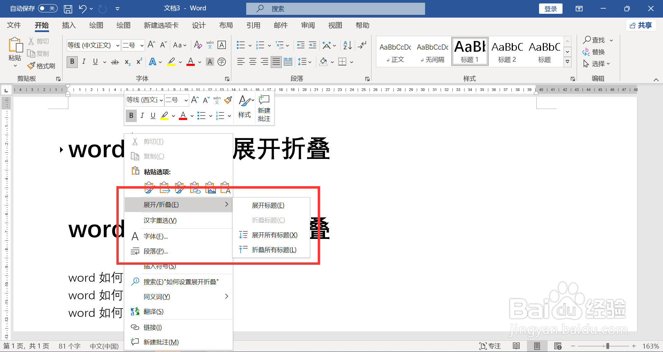Click the Decrease Indent icon
This screenshot has height=352, width=663.
[301, 45]
